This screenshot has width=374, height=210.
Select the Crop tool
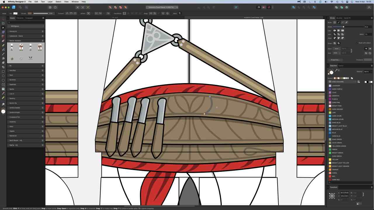(x=3, y=67)
